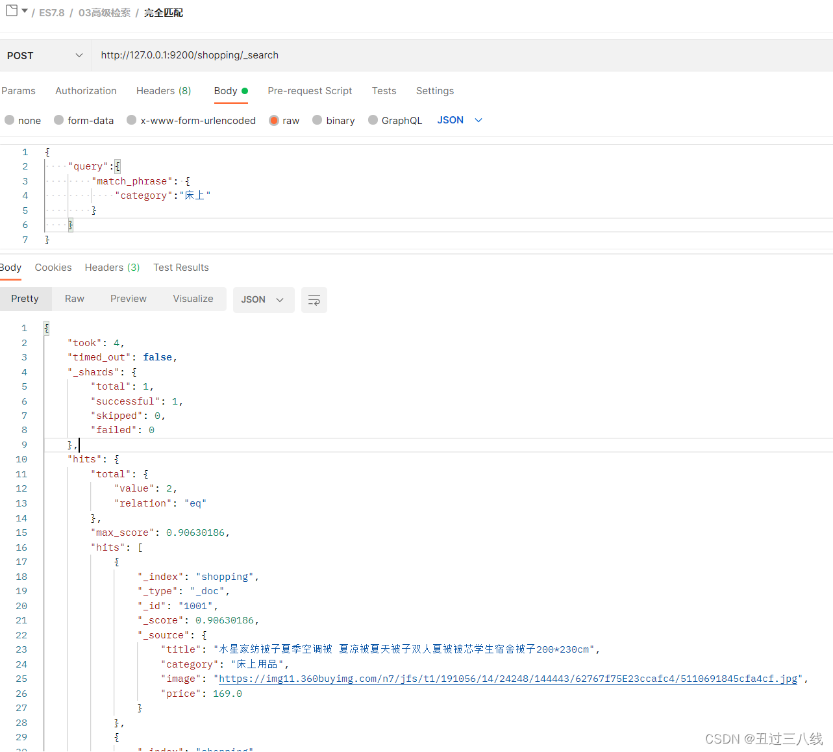Switch response view to Raw
Screen dimensions: 833x752
click(75, 299)
